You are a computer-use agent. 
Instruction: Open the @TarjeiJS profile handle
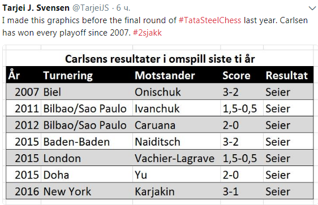click(91, 8)
